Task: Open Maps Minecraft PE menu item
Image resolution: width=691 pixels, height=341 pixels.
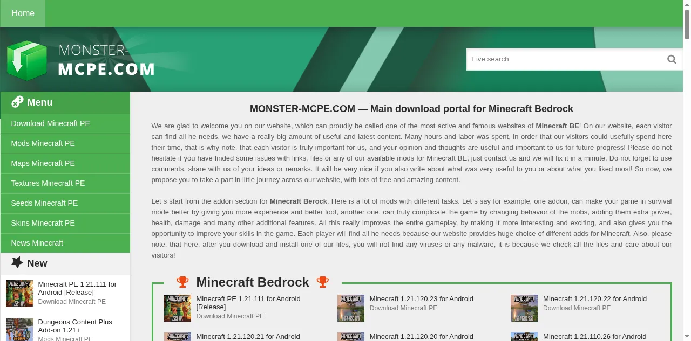Action: tap(65, 163)
